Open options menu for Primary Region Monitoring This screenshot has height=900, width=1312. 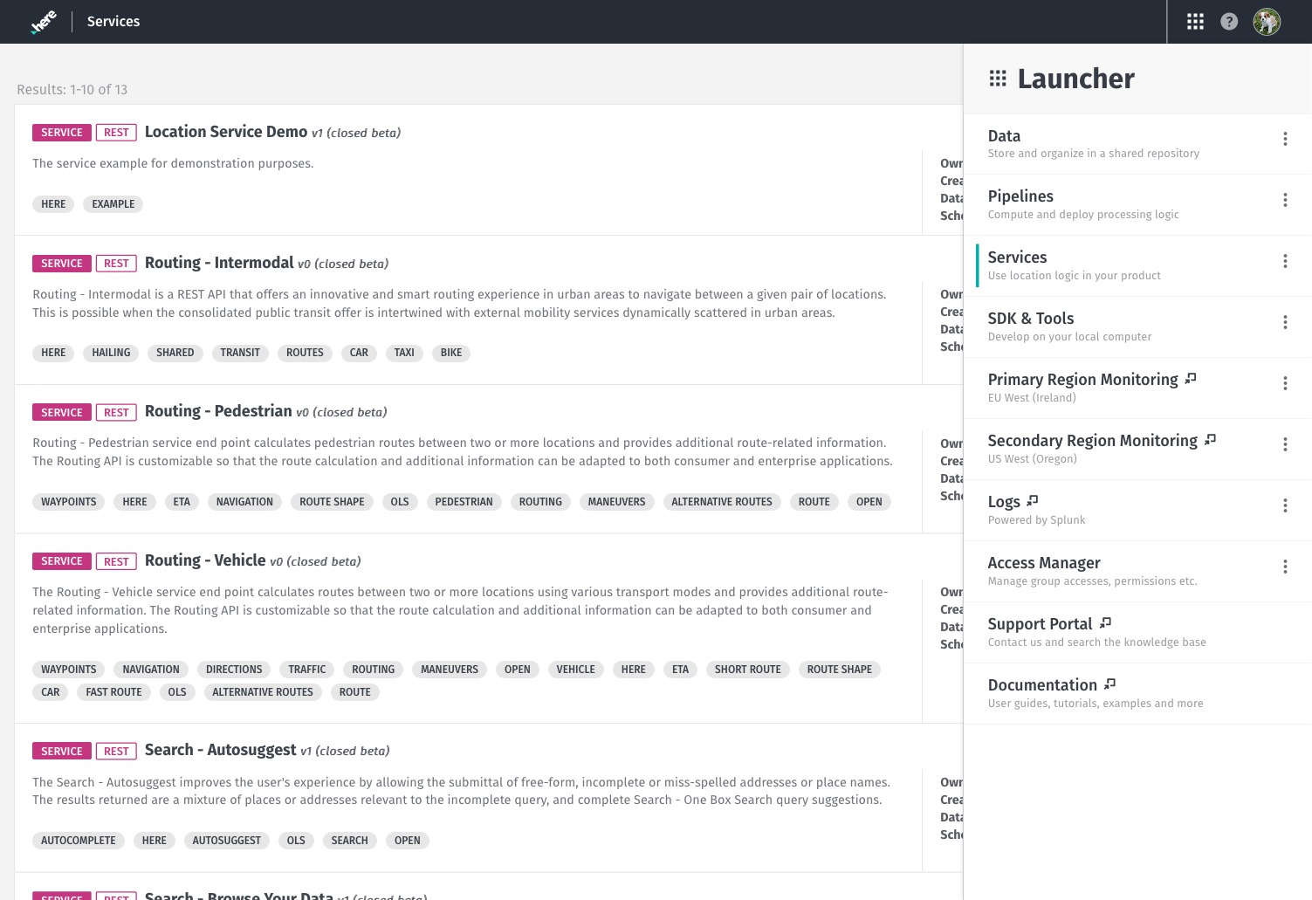pos(1285,383)
